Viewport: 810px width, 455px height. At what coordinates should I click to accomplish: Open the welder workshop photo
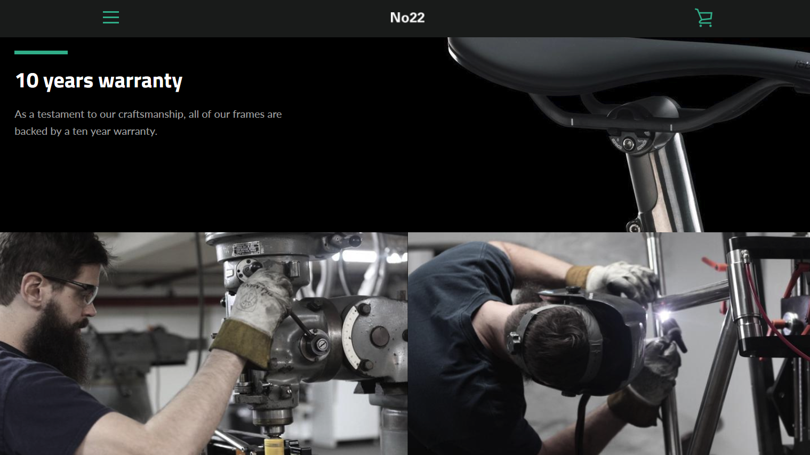pyautogui.click(x=609, y=344)
